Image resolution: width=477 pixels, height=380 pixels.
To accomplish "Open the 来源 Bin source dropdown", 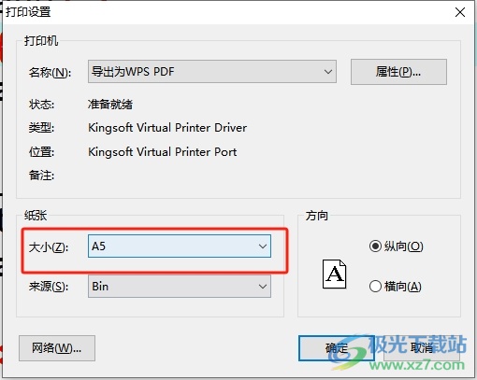I will pos(180,286).
